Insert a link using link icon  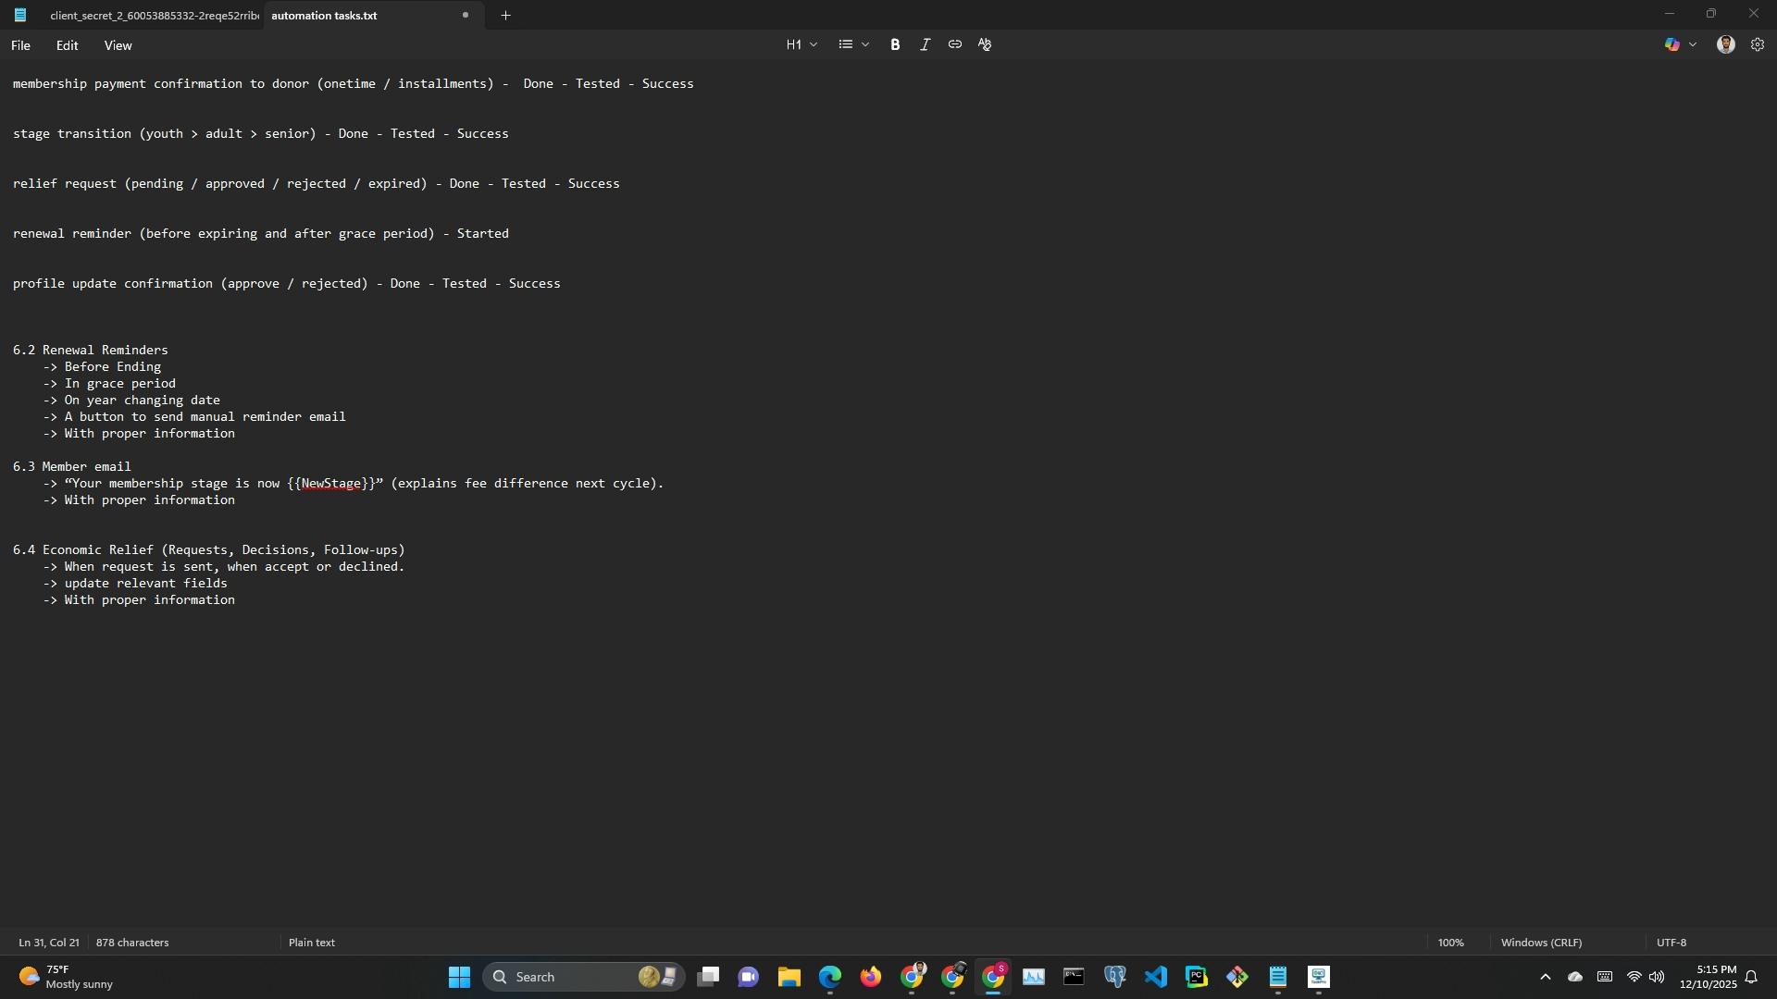point(954,44)
